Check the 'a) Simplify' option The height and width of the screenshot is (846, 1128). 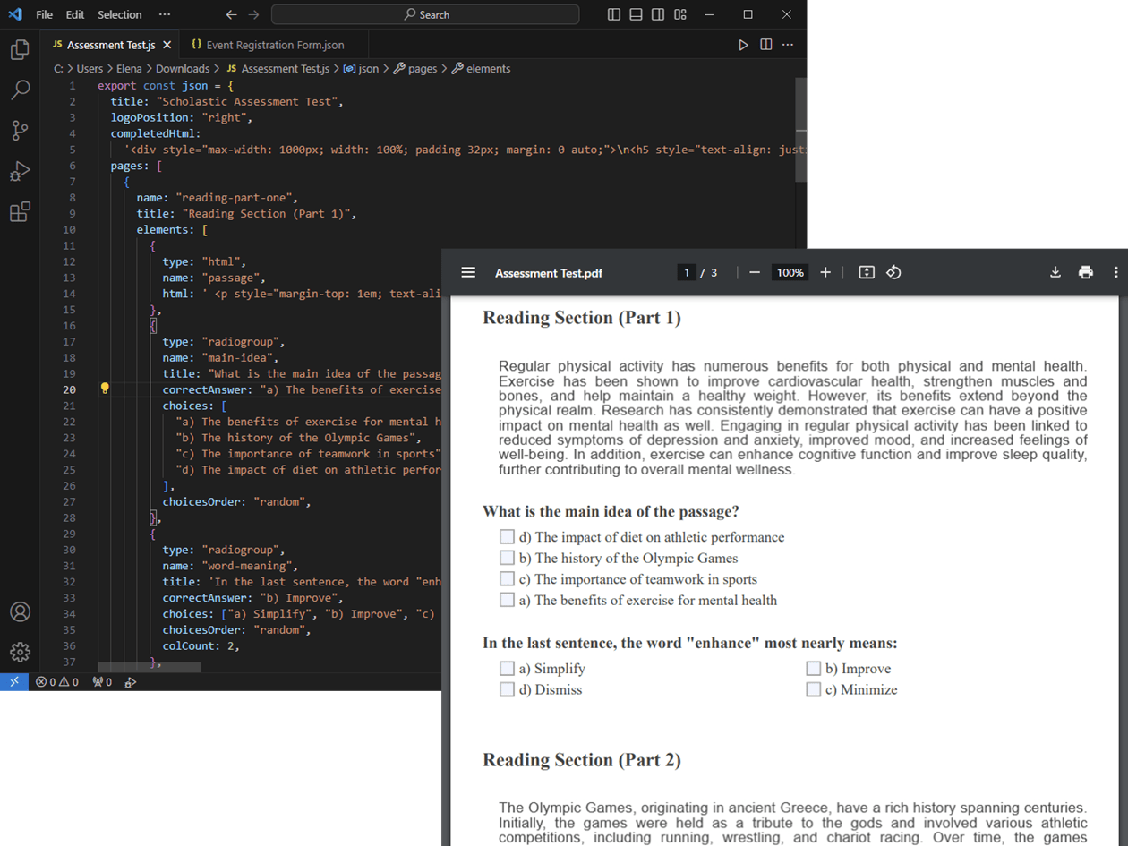pos(508,669)
